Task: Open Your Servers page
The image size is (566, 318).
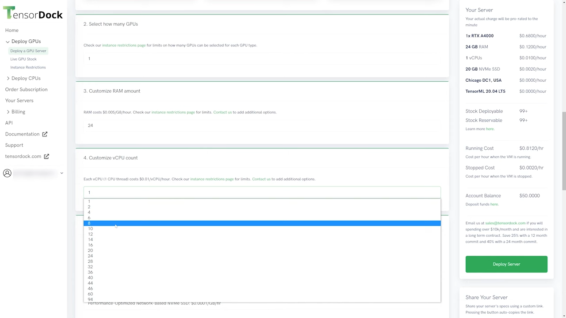Action: [x=19, y=101]
